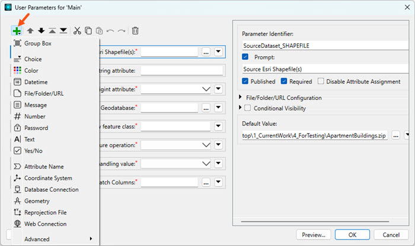Click the move down arrow icon

click(41, 30)
